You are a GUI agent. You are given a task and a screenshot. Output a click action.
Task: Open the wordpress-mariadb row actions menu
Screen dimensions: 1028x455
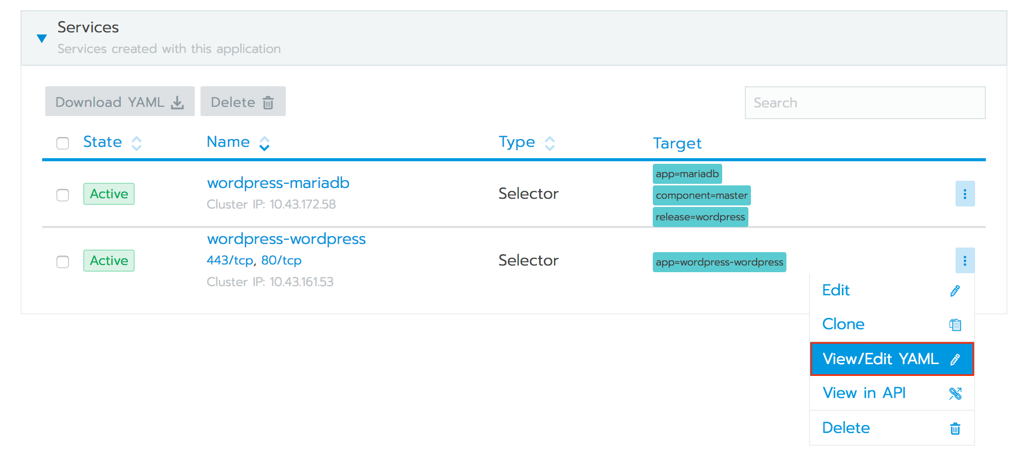964,194
